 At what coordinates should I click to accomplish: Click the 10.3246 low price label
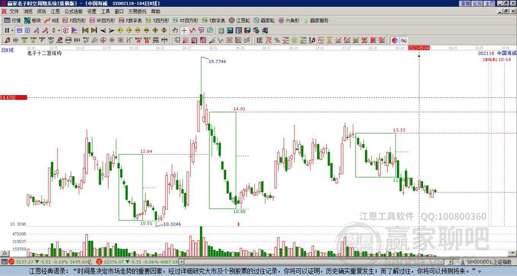[172, 224]
